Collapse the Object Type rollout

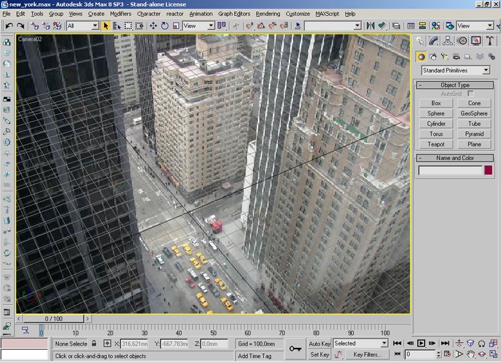point(455,85)
